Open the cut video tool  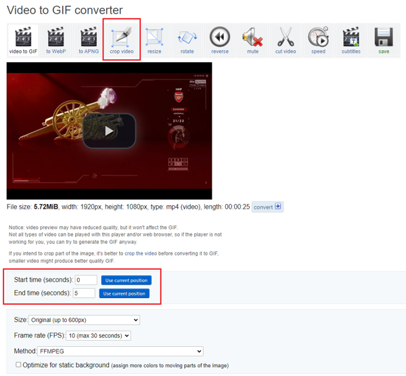(286, 41)
